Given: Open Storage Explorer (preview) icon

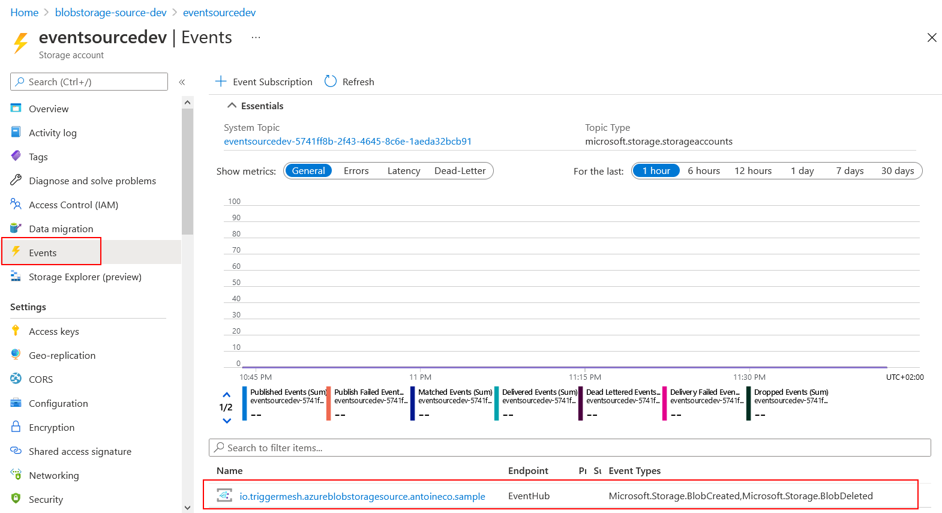Looking at the screenshot, I should click(x=16, y=276).
